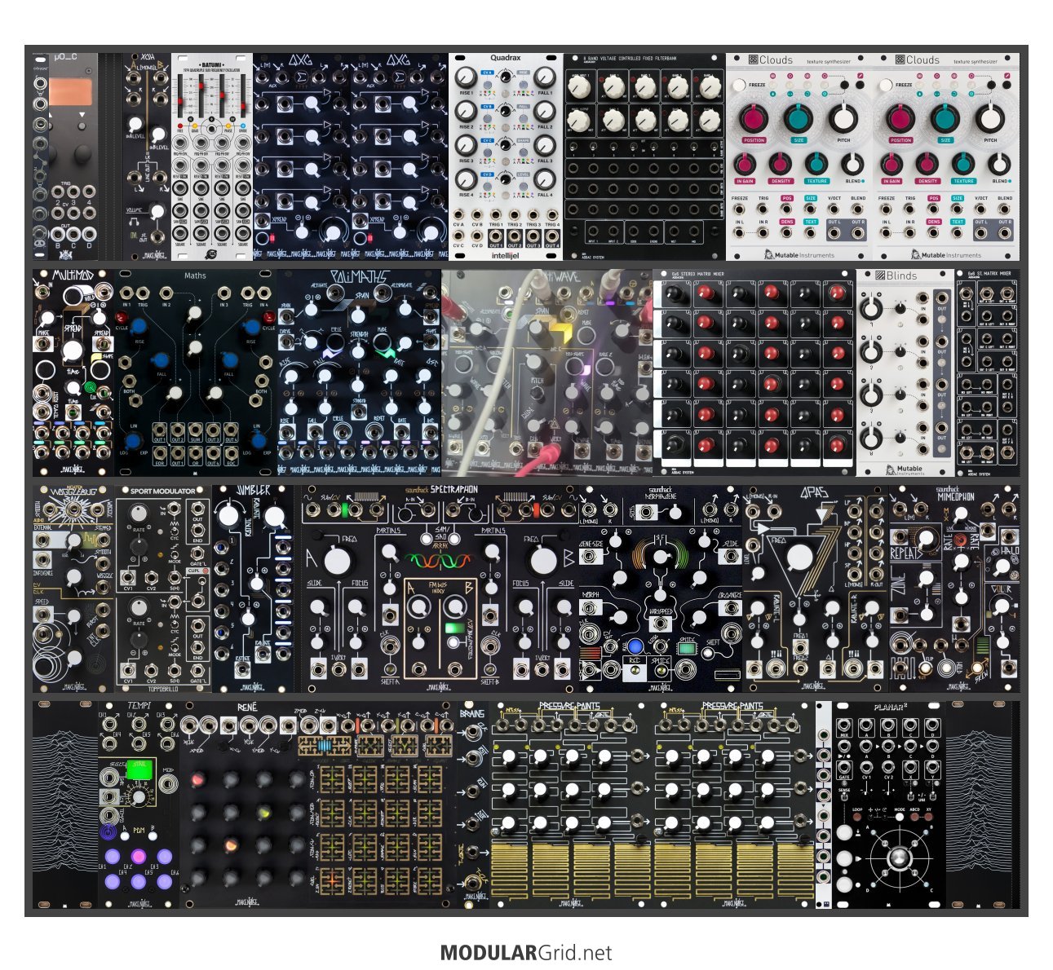Click the large FREQ knob on QPAS
This screenshot has height=970, width=1053.
[800, 558]
